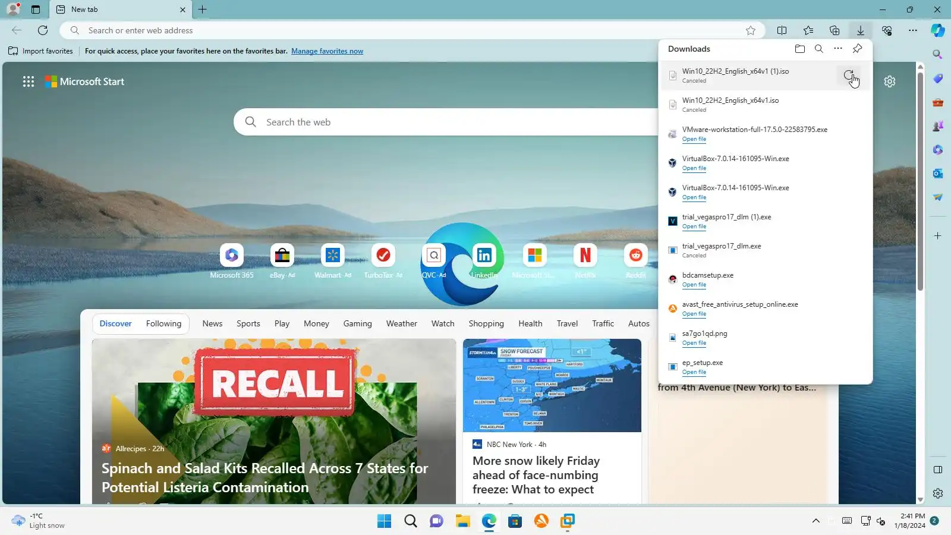The width and height of the screenshot is (951, 535).
Task: Select Win10_22H2_English_x64v1.iso canceled entry
Action: point(766,105)
